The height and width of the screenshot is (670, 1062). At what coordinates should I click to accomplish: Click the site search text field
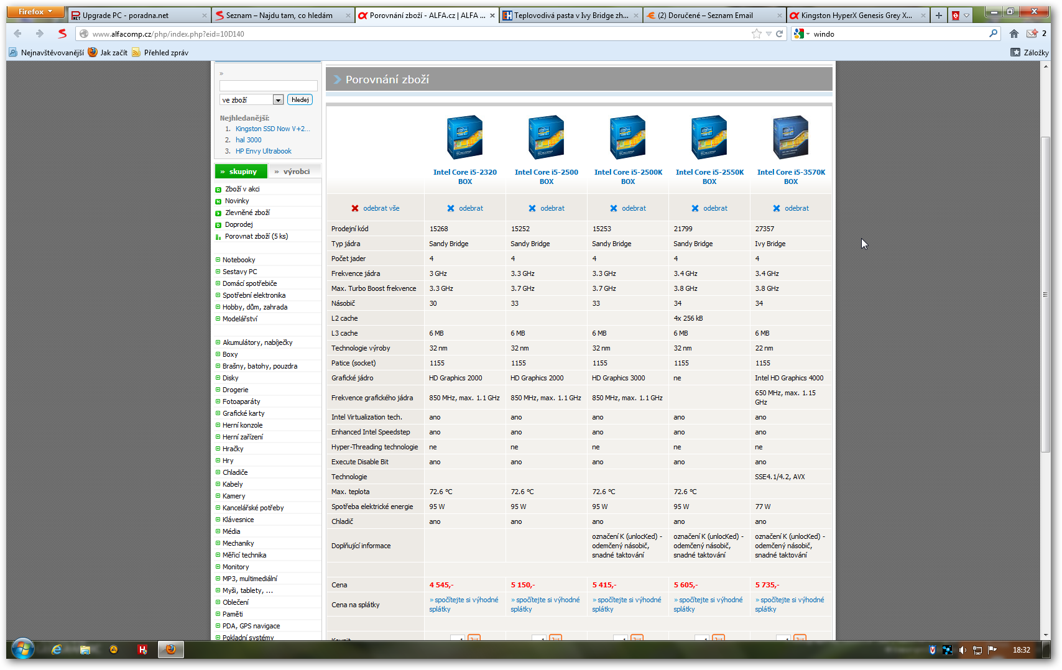[x=268, y=86]
